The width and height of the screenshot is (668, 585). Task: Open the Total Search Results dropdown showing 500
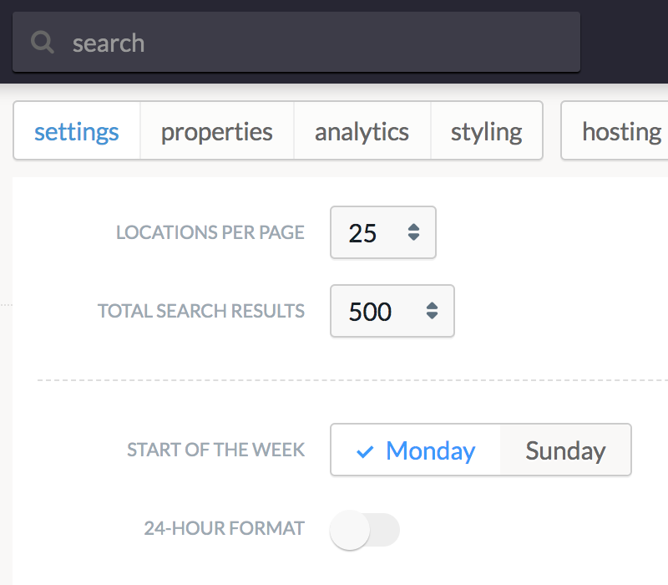coord(392,311)
